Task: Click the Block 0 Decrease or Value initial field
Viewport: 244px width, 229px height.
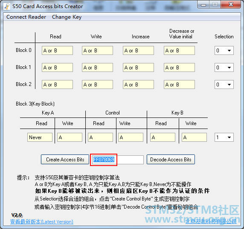Action: (x=179, y=51)
